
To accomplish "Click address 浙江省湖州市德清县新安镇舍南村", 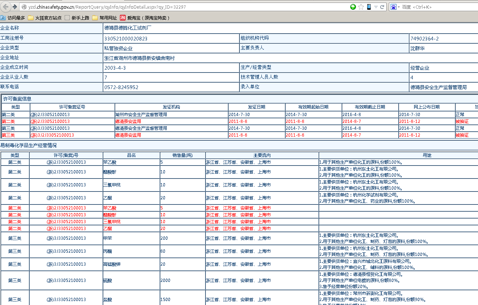I will [x=139, y=58].
